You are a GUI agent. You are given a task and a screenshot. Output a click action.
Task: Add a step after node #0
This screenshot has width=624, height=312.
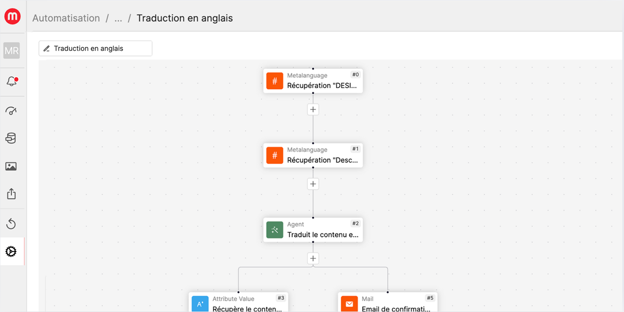click(x=313, y=109)
